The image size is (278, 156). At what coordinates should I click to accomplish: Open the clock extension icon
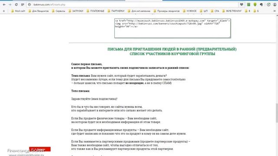coord(268,5)
